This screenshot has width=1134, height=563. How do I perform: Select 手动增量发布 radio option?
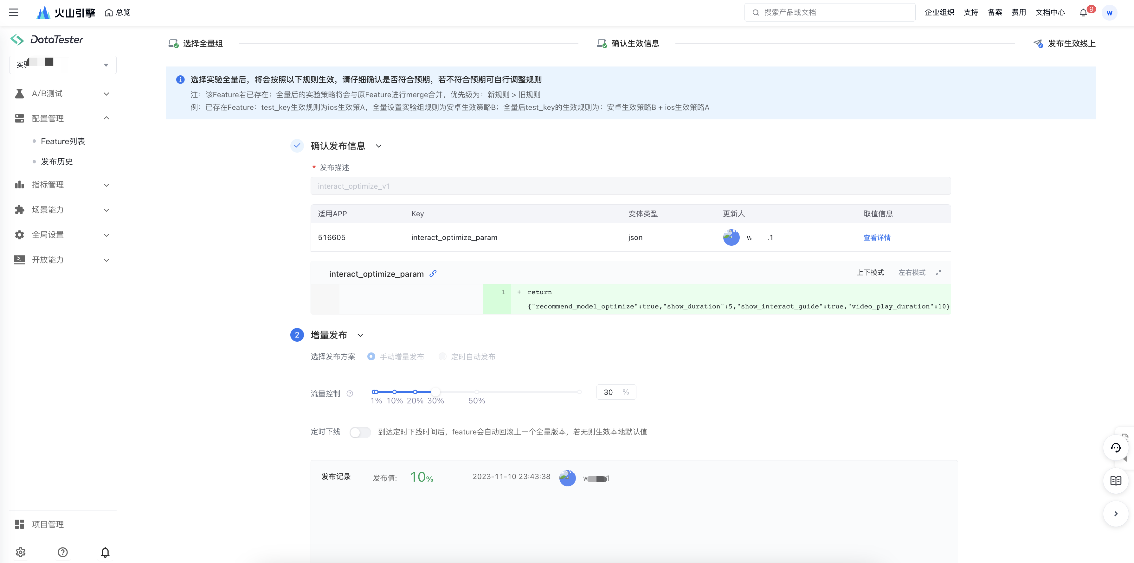point(371,356)
